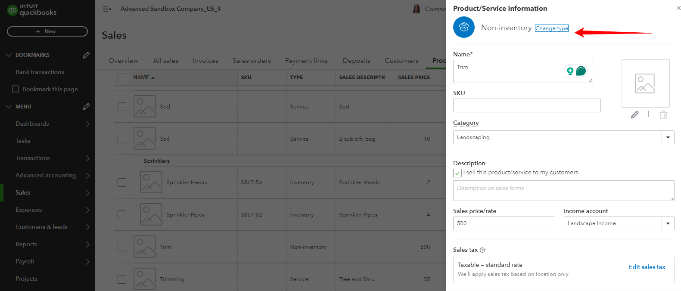The image size is (681, 291).
Task: Switch to the Invoices tab
Action: (x=205, y=61)
